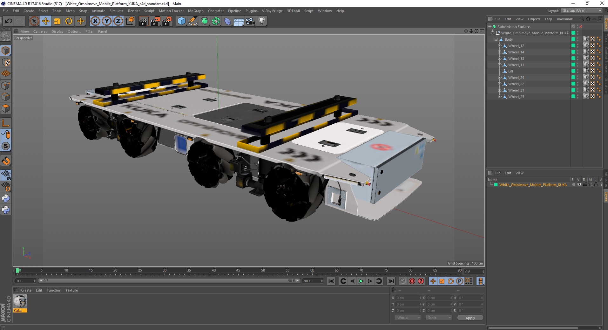
Task: Expand the Wheel_23 node
Action: (x=499, y=97)
